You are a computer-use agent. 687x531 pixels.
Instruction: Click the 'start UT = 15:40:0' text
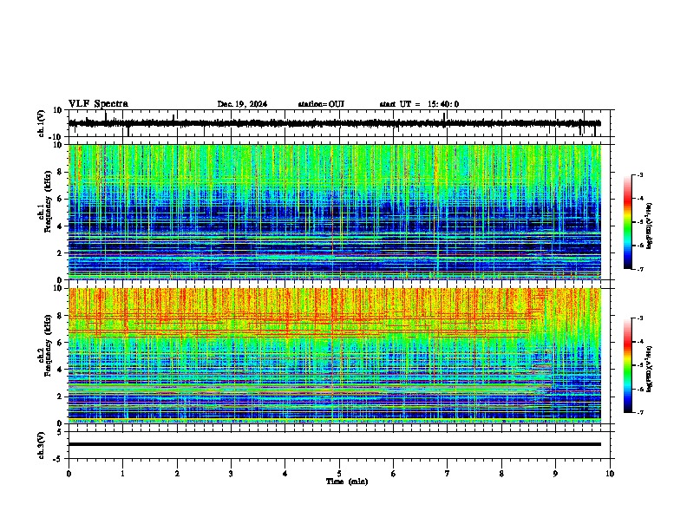click(x=419, y=104)
